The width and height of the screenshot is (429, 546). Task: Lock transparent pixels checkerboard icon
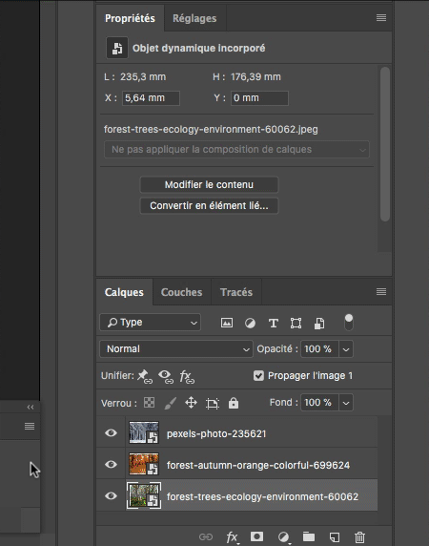coord(149,403)
